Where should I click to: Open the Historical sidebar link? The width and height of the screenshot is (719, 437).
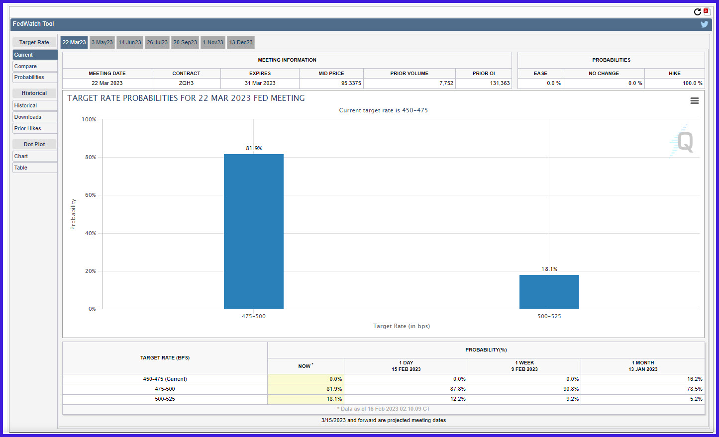coord(35,105)
